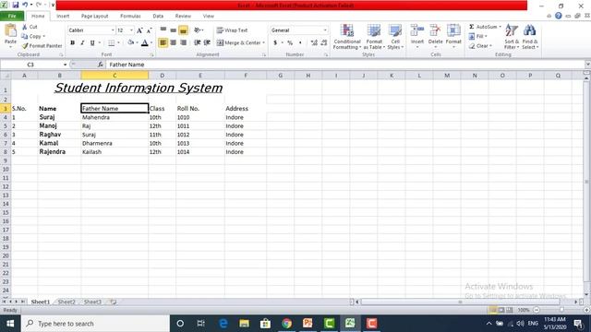591x332 pixels.
Task: Click the Wrap Text icon
Action: point(220,30)
